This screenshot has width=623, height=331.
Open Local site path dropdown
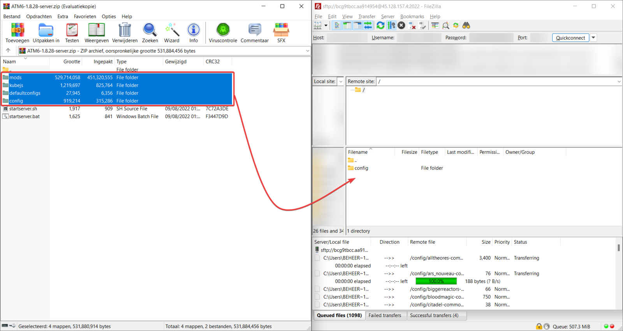pos(341,81)
